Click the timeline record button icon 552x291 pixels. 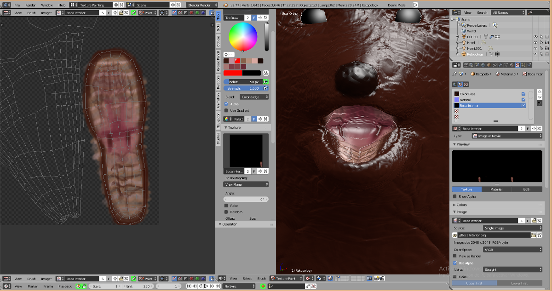click(x=263, y=286)
